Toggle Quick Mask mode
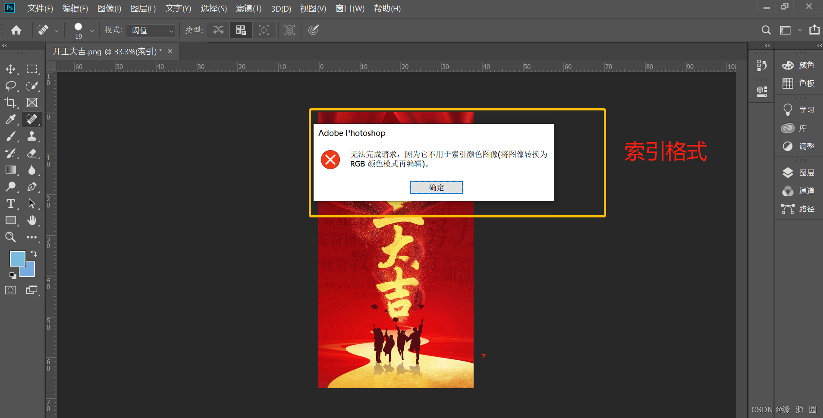 (11, 290)
